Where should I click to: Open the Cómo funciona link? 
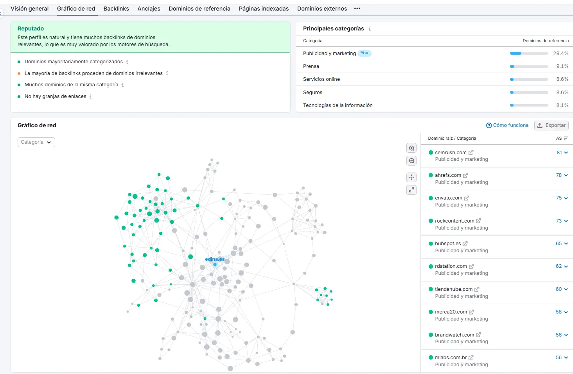[x=507, y=125]
